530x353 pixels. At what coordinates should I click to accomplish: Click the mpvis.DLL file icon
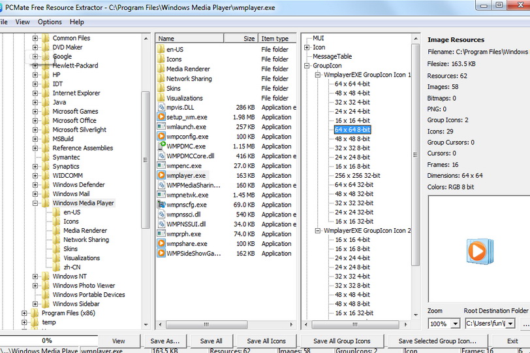coord(161,107)
